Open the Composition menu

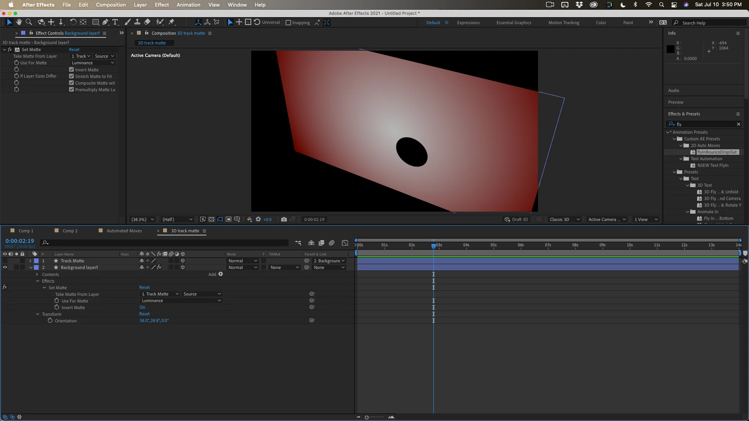click(x=111, y=5)
